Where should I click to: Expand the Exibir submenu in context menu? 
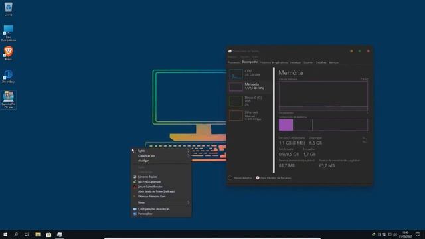[x=161, y=151]
